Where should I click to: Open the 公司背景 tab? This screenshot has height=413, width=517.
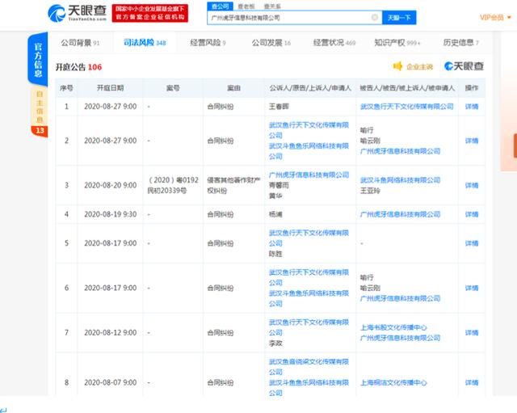click(80, 43)
